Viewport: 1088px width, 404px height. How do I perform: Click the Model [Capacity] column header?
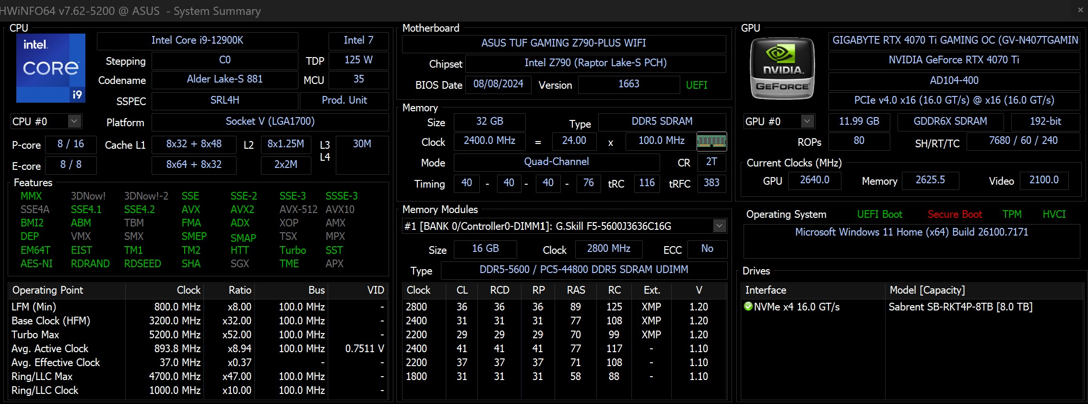[x=927, y=290]
